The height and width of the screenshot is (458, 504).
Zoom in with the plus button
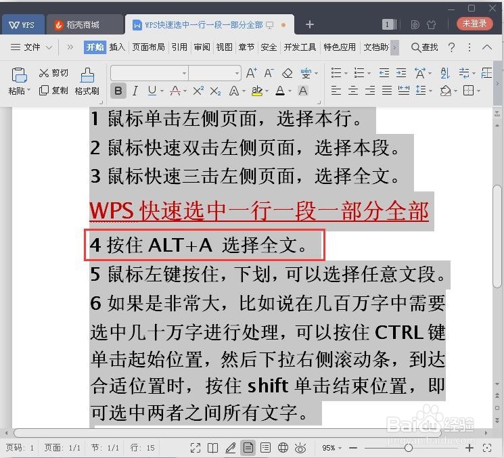(x=469, y=448)
